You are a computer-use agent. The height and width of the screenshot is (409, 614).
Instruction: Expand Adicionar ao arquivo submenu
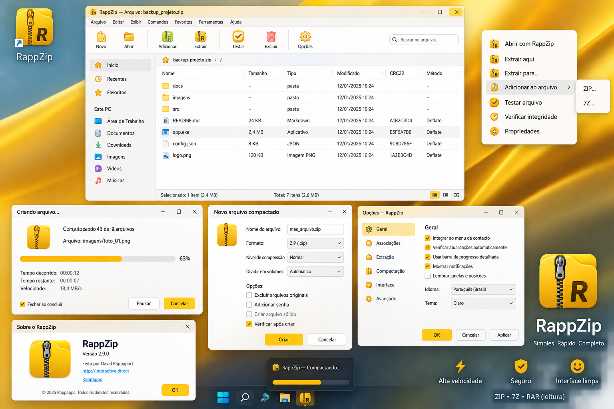tap(530, 87)
